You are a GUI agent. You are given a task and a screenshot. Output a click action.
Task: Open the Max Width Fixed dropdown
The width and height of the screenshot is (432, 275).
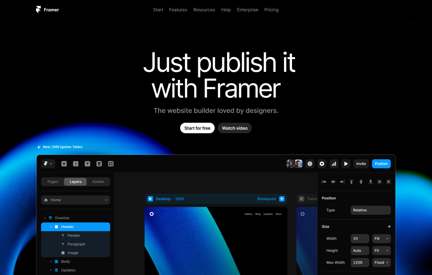(x=382, y=263)
